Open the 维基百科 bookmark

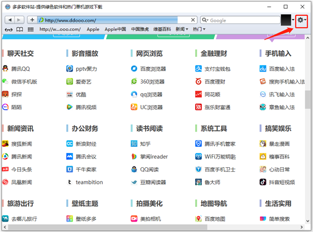point(162,29)
